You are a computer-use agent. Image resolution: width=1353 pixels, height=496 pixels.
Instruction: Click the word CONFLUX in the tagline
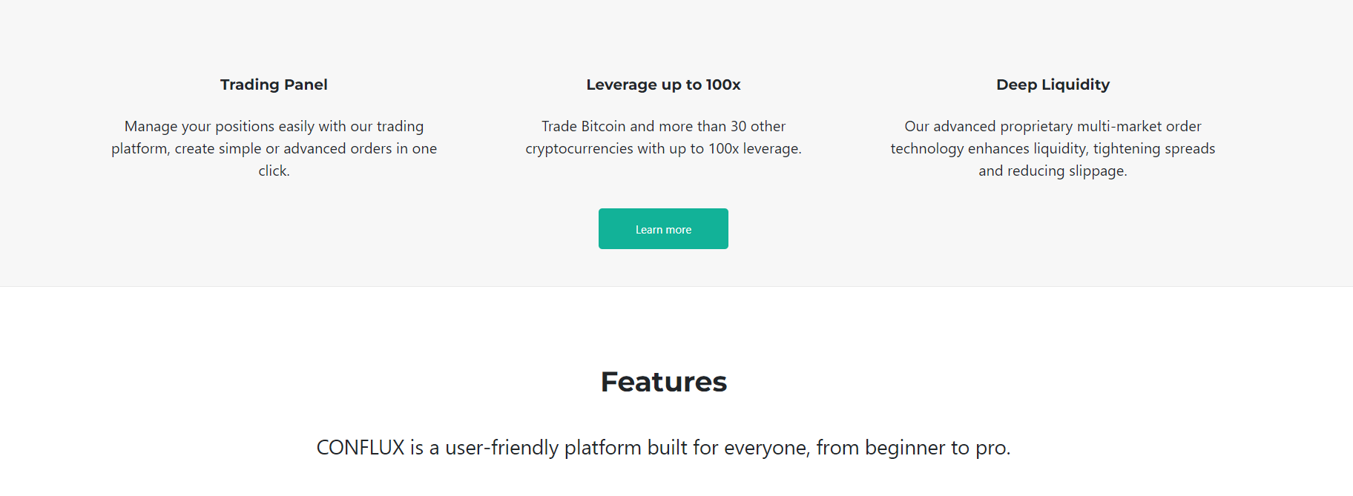point(361,448)
